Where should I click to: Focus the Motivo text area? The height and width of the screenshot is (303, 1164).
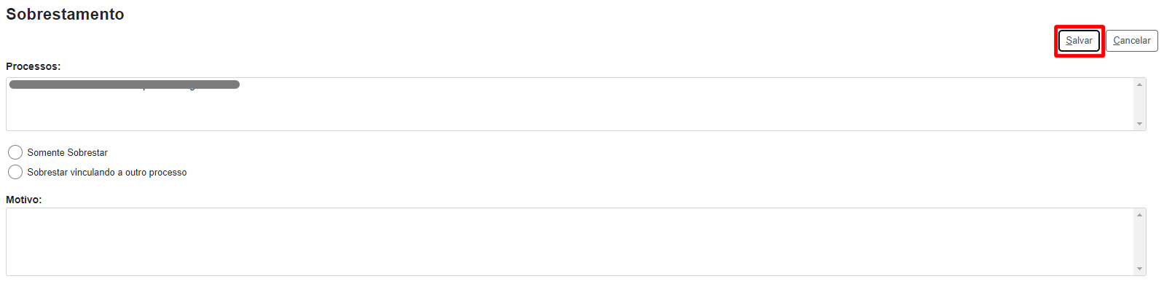pyautogui.click(x=568, y=242)
